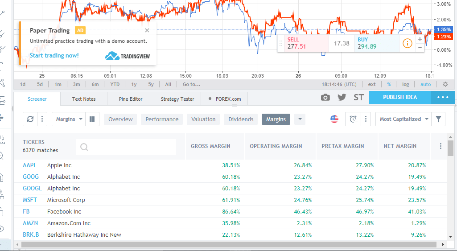
Task: Select the Overview column view
Action: pos(120,119)
